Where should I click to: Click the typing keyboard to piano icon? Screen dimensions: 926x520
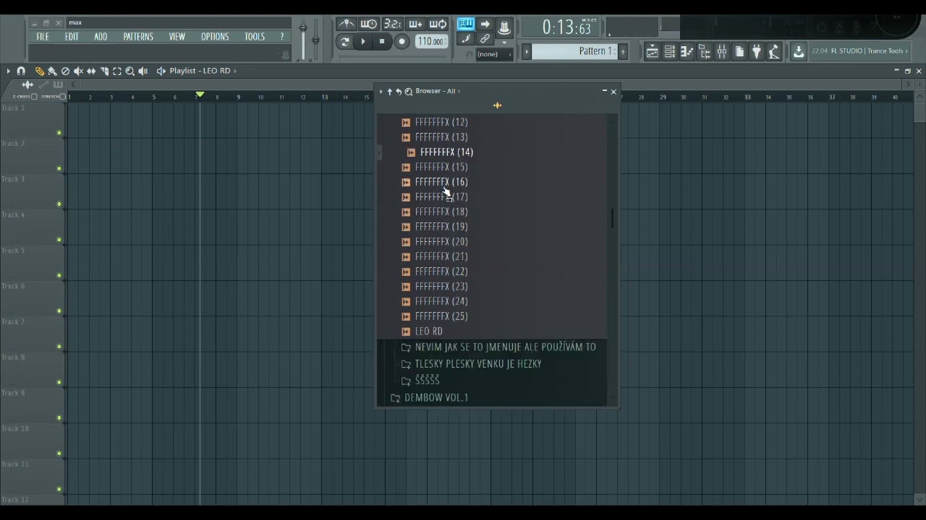pyautogui.click(x=465, y=25)
